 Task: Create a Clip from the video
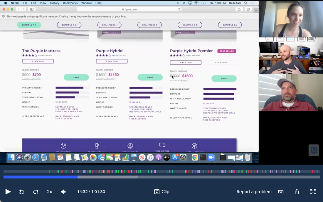[x=162, y=192]
